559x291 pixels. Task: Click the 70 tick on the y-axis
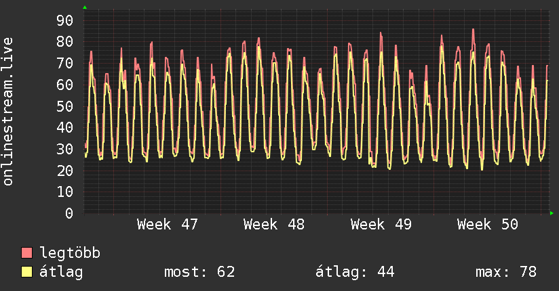tap(64, 64)
